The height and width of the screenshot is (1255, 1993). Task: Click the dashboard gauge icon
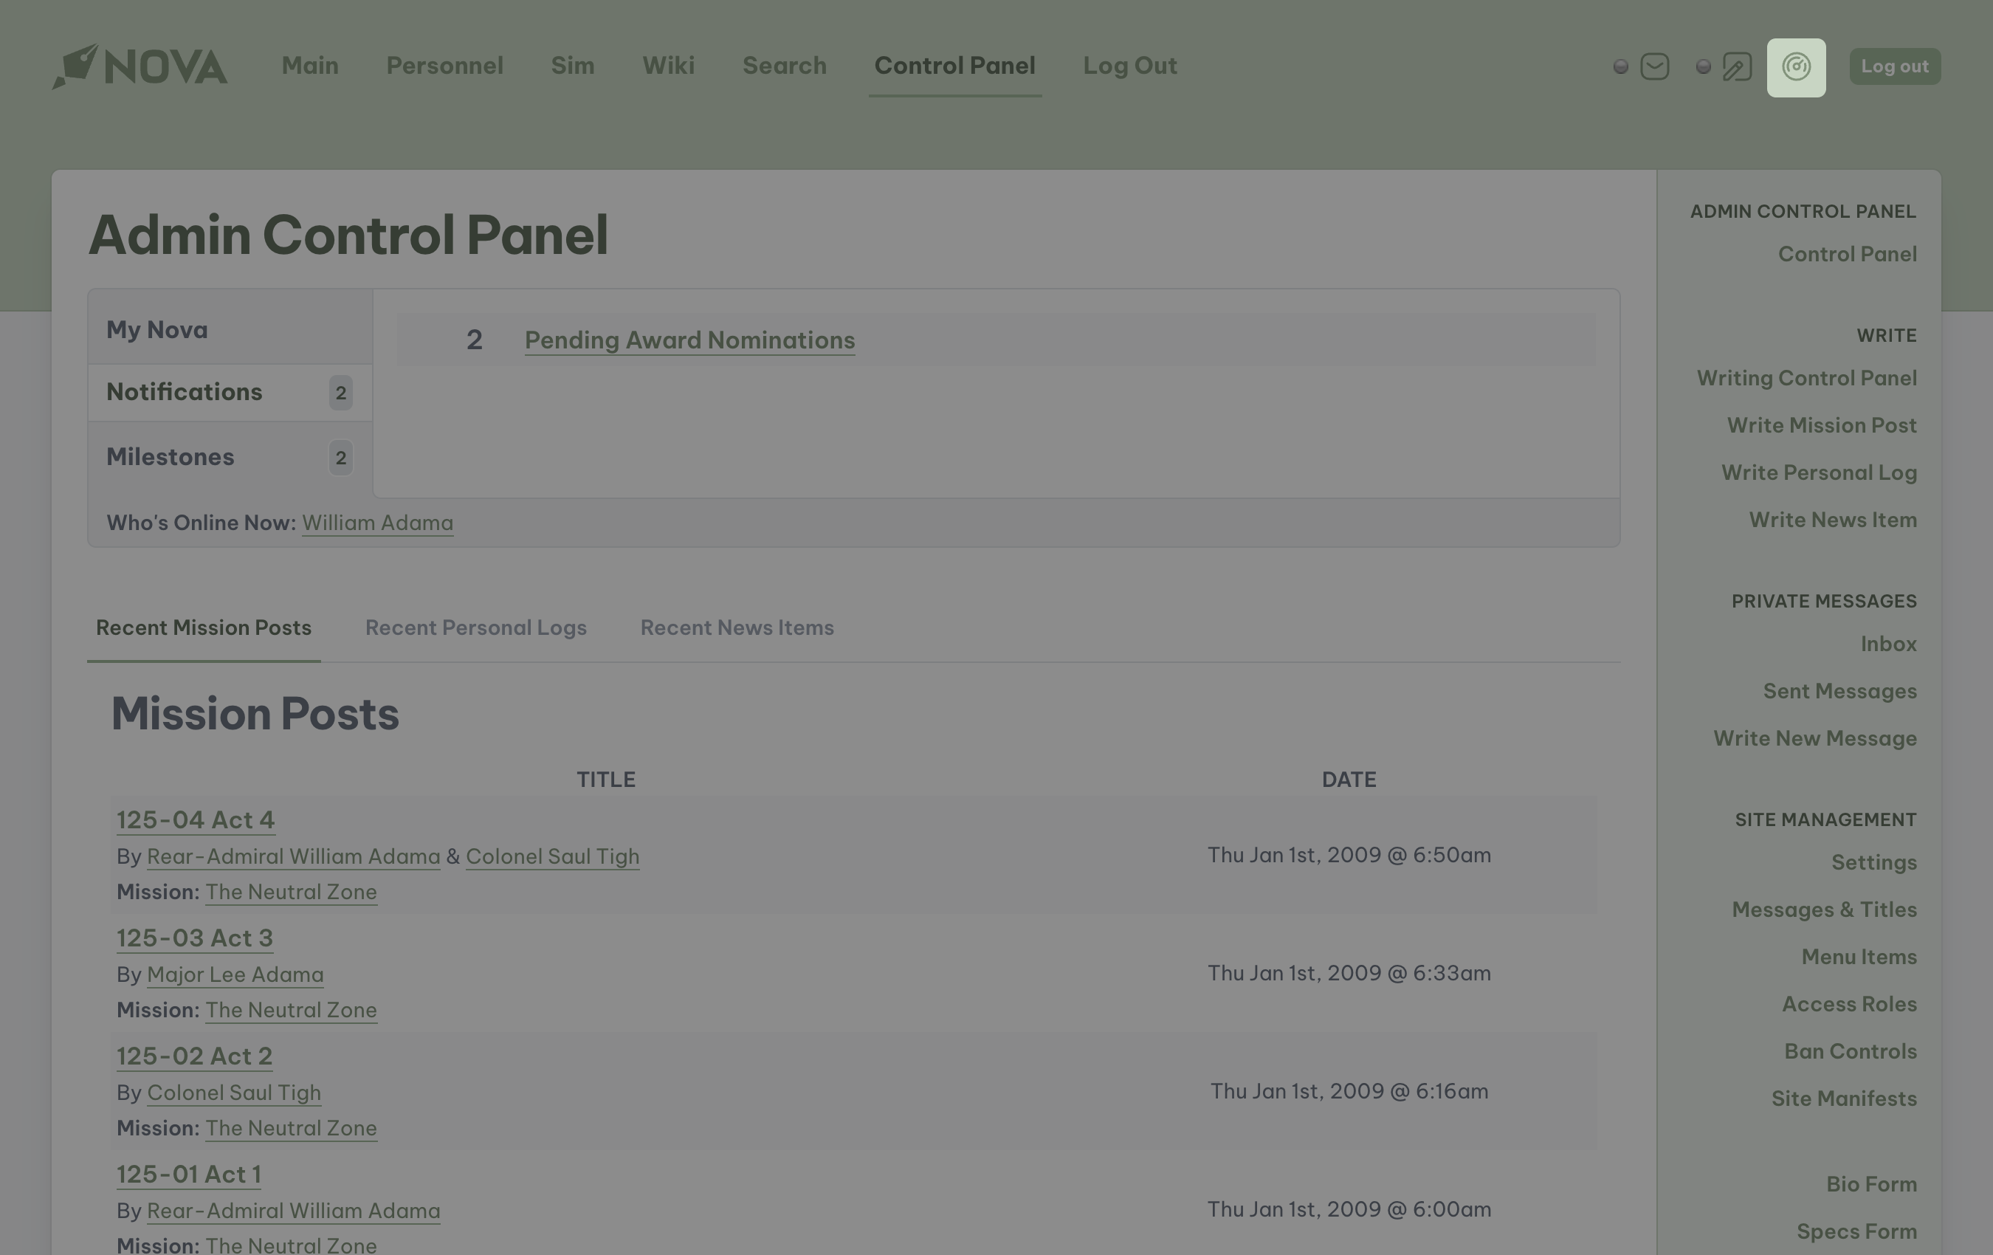[x=1796, y=67]
